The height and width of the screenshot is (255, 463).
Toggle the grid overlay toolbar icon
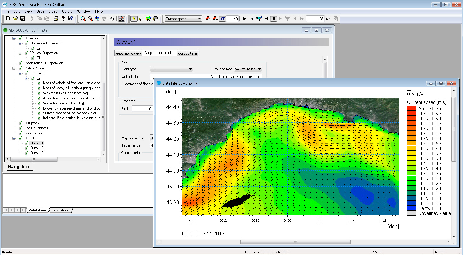(122, 19)
